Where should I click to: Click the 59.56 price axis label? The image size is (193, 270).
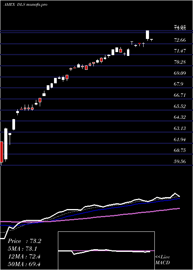tap(180, 162)
